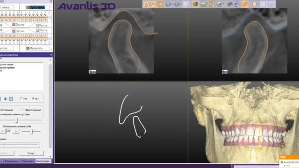This screenshot has height=168, width=299.
Task: Switch to 'Виртуальн...' tab
Action: 43,161
